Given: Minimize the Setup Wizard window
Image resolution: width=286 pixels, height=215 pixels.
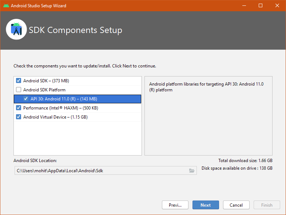Looking at the screenshot, I should point(244,6).
